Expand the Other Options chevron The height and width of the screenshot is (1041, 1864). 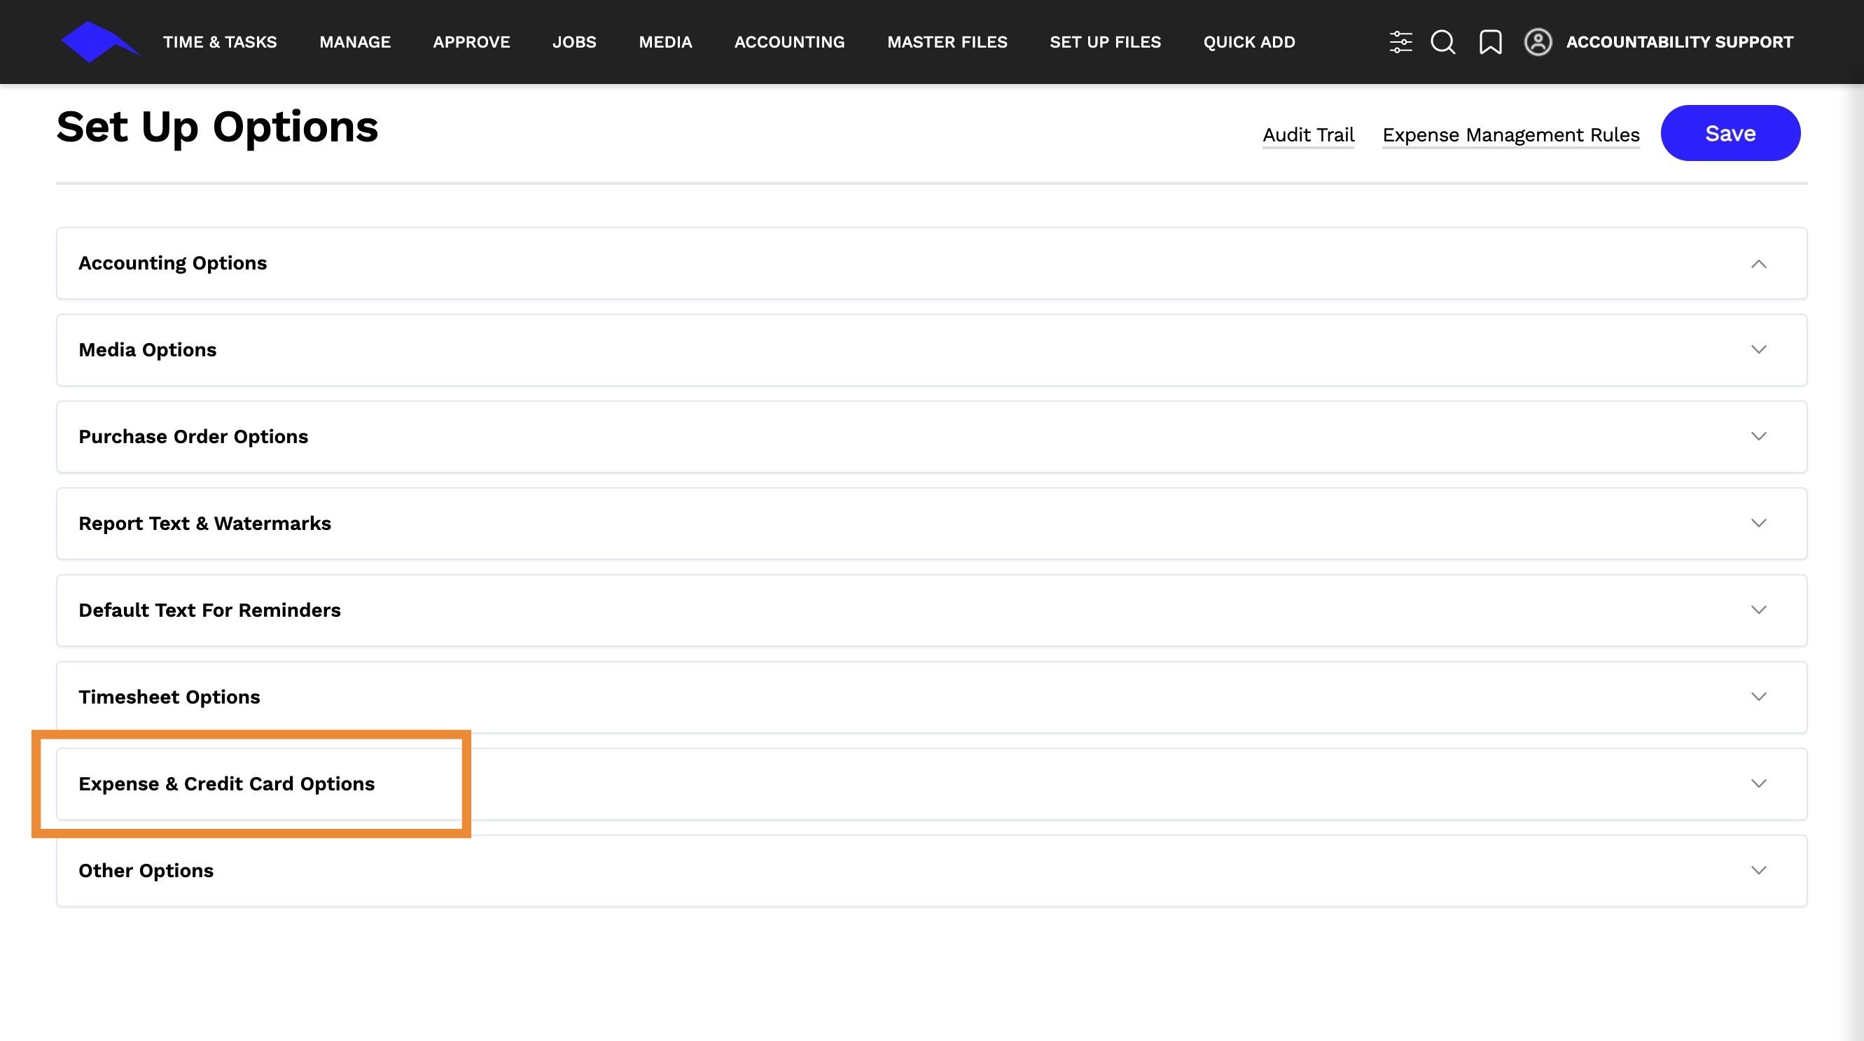point(1758,871)
